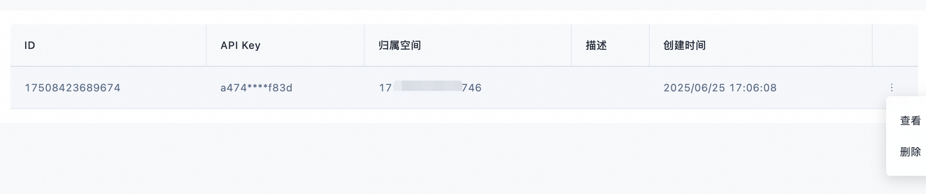
Task: Click the divider between 描述 and 创建时间 headers
Action: click(649, 45)
